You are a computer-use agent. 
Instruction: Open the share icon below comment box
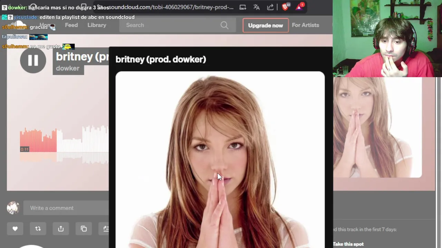pos(61,229)
